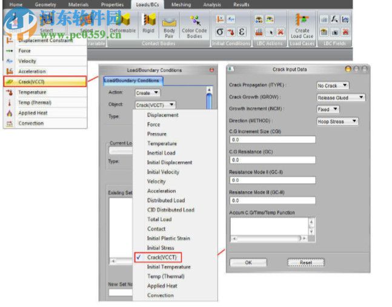Select Contact in the Object dropdown list
Viewport: 392px width, 307px height.
tap(156, 229)
